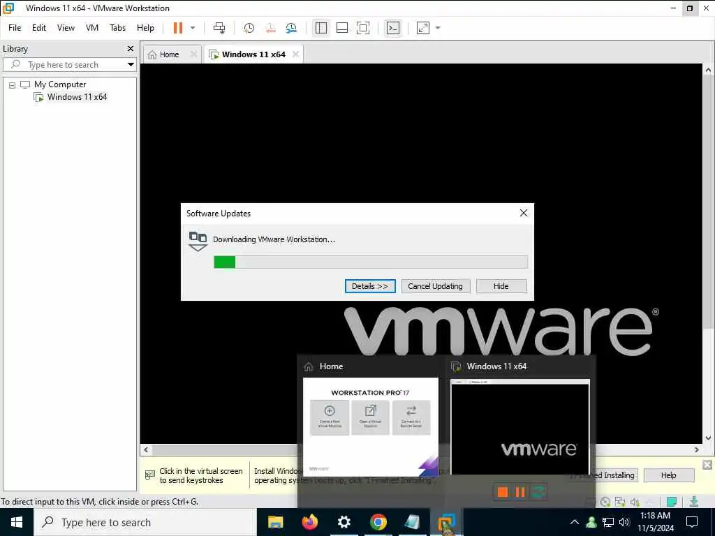Click the network icon in system tray
The image size is (715, 536).
point(608,522)
